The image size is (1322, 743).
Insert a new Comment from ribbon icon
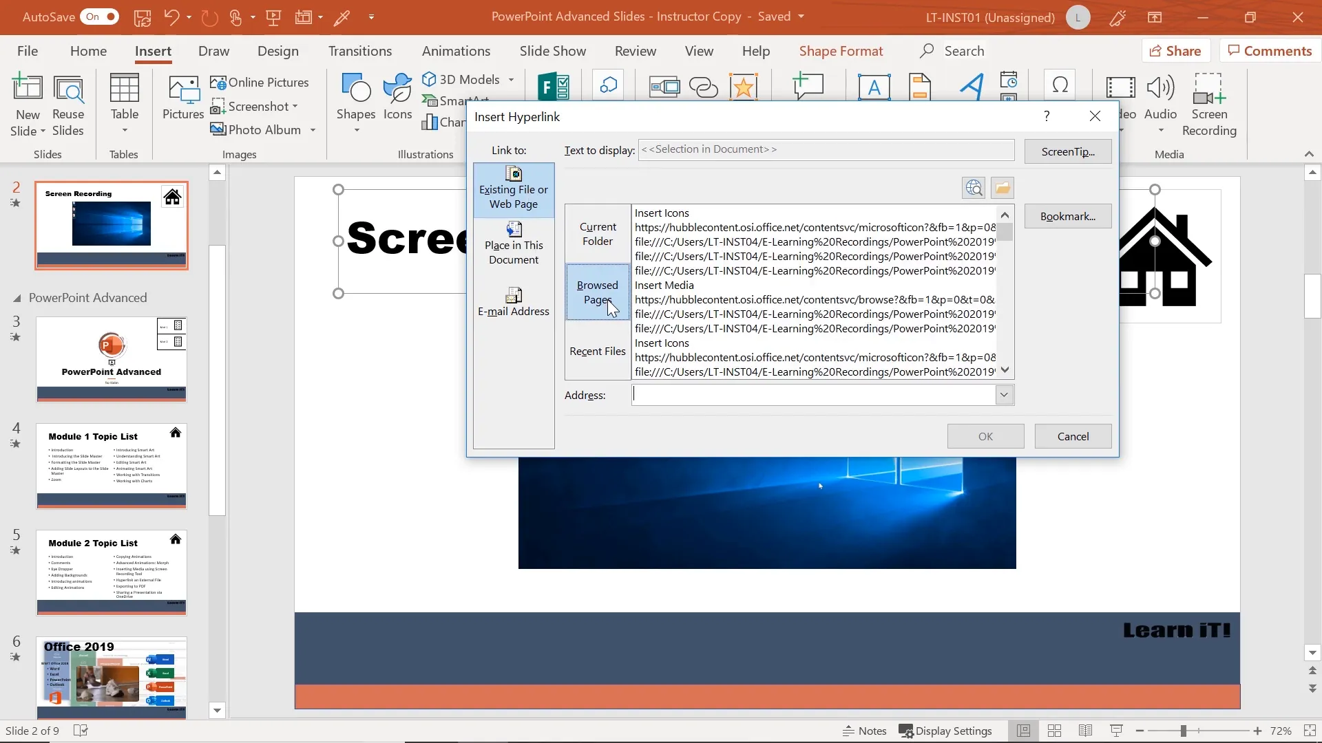pos(808,86)
